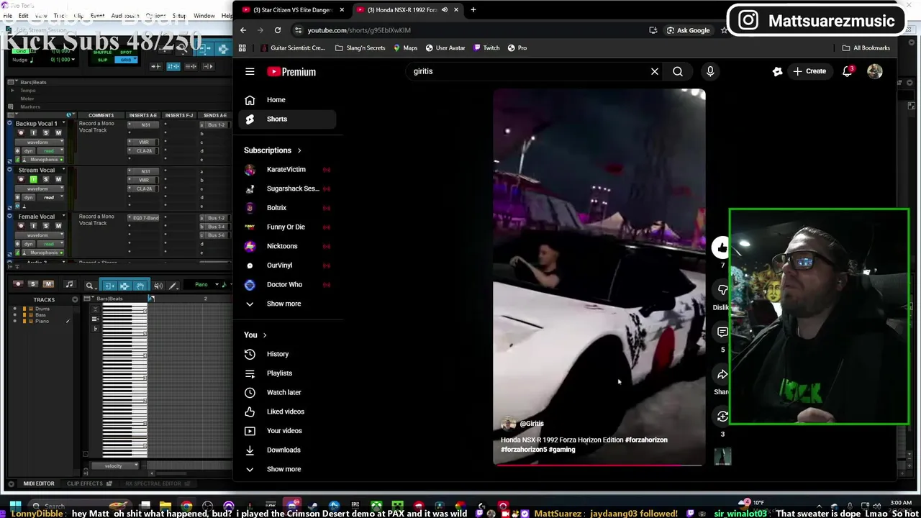921x518 pixels.
Task: Select the Pencil tool in Pro Tools MIDI editor
Action: click(173, 286)
